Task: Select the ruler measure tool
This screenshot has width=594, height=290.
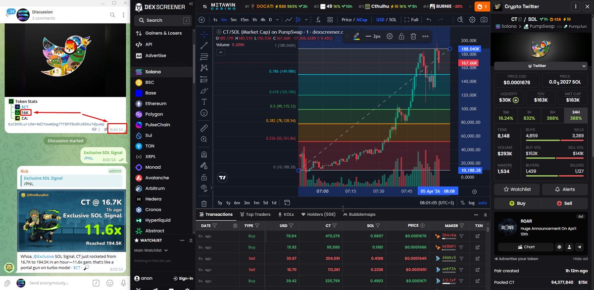Action: click(x=204, y=128)
